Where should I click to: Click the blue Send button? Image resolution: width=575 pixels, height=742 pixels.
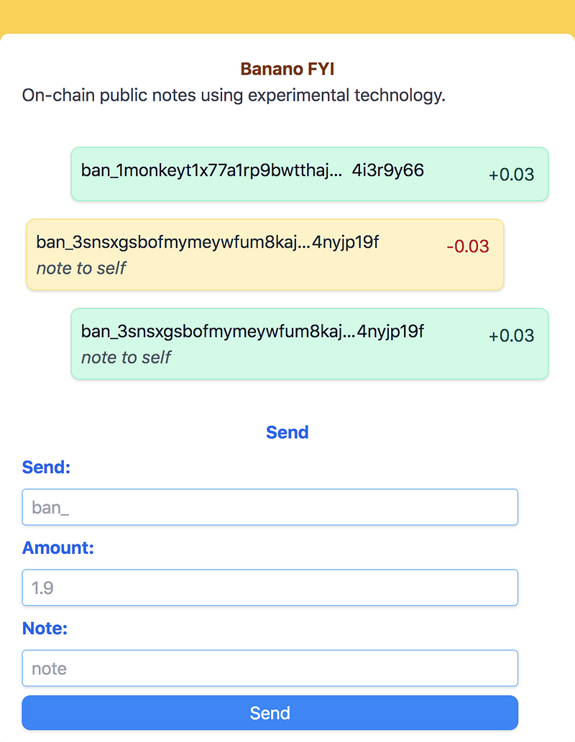coord(270,713)
